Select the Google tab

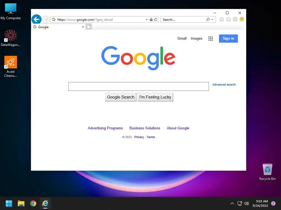(x=58, y=27)
